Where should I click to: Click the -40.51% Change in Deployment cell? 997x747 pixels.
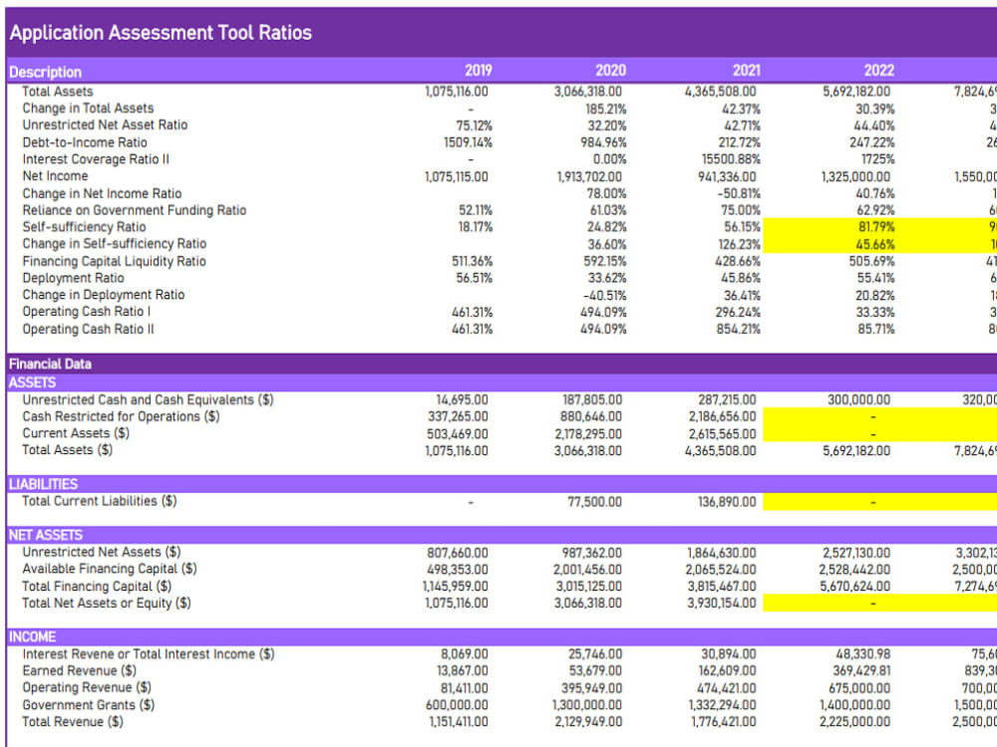605,296
